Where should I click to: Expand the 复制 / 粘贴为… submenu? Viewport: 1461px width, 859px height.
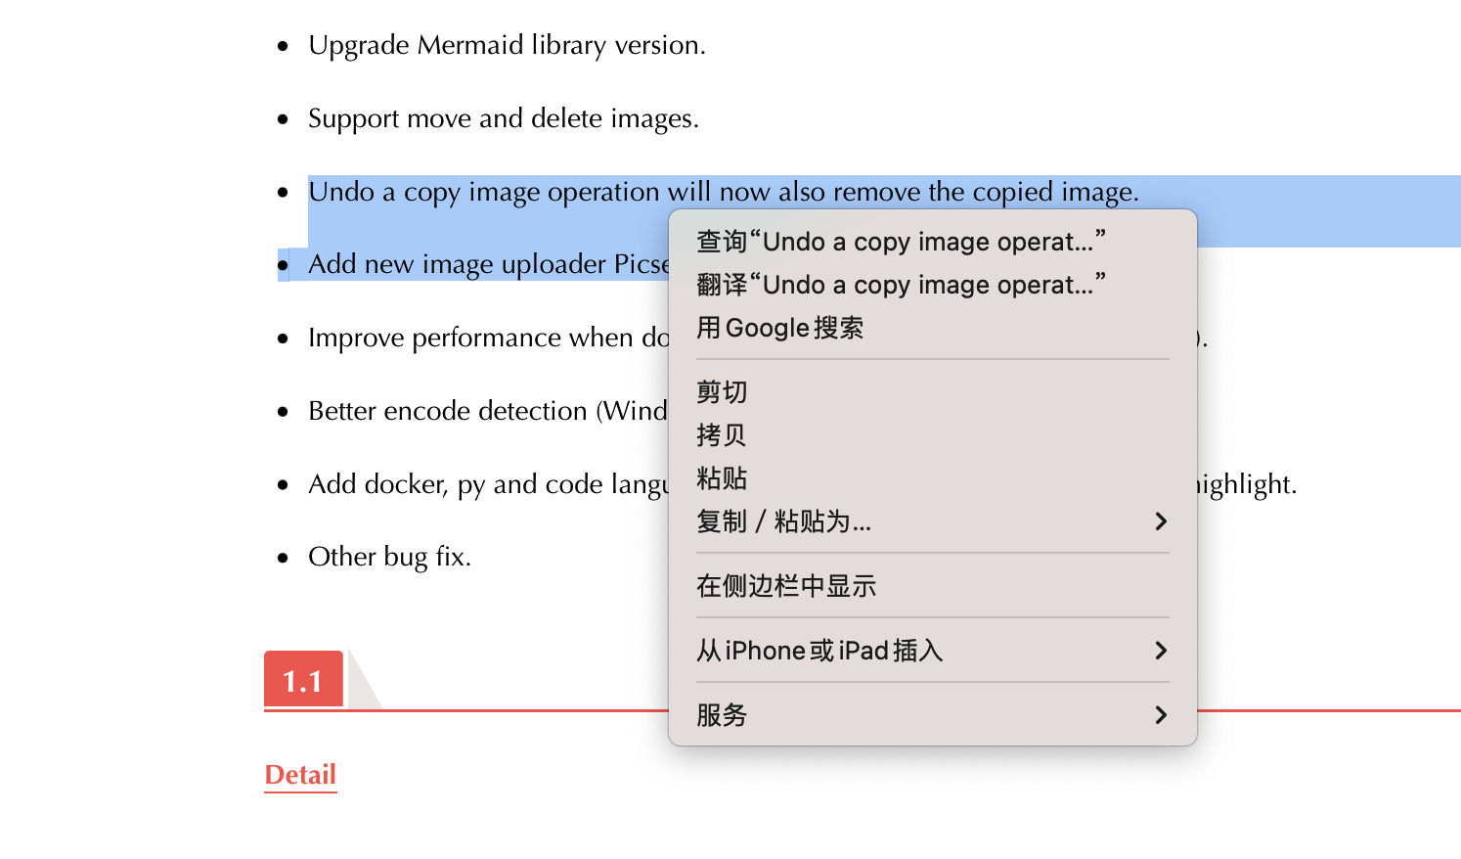(x=784, y=521)
